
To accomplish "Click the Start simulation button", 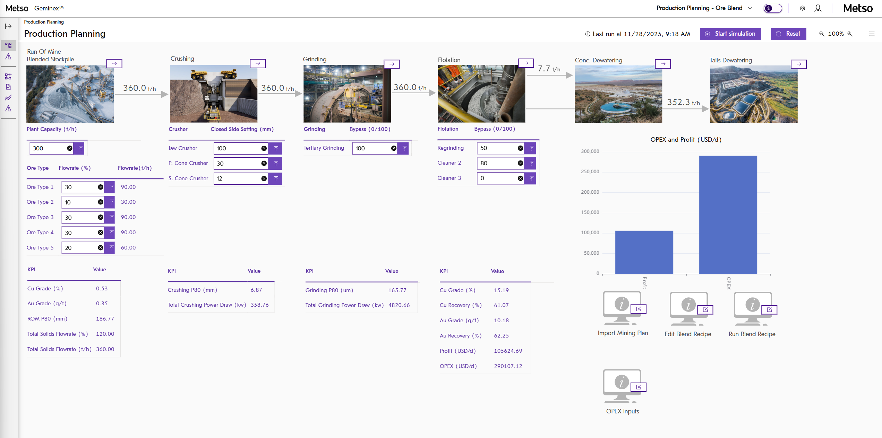I will [x=730, y=34].
